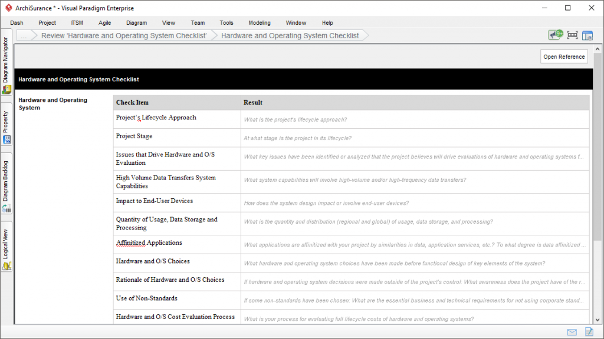Open the panel layout switcher icon
The width and height of the screenshot is (604, 339).
[587, 35]
